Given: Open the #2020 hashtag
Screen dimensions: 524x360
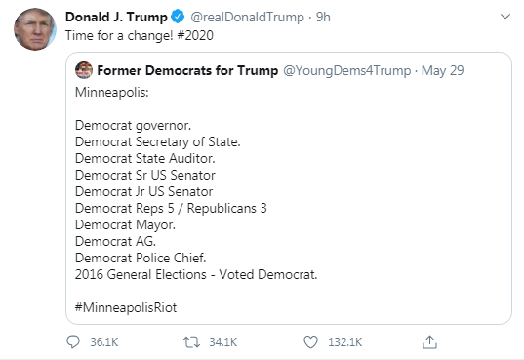Looking at the screenshot, I should 195,35.
